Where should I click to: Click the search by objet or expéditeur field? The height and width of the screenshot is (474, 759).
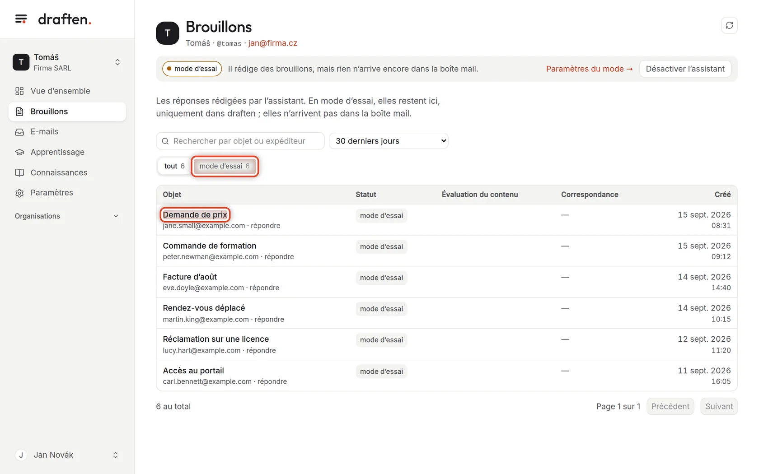240,141
